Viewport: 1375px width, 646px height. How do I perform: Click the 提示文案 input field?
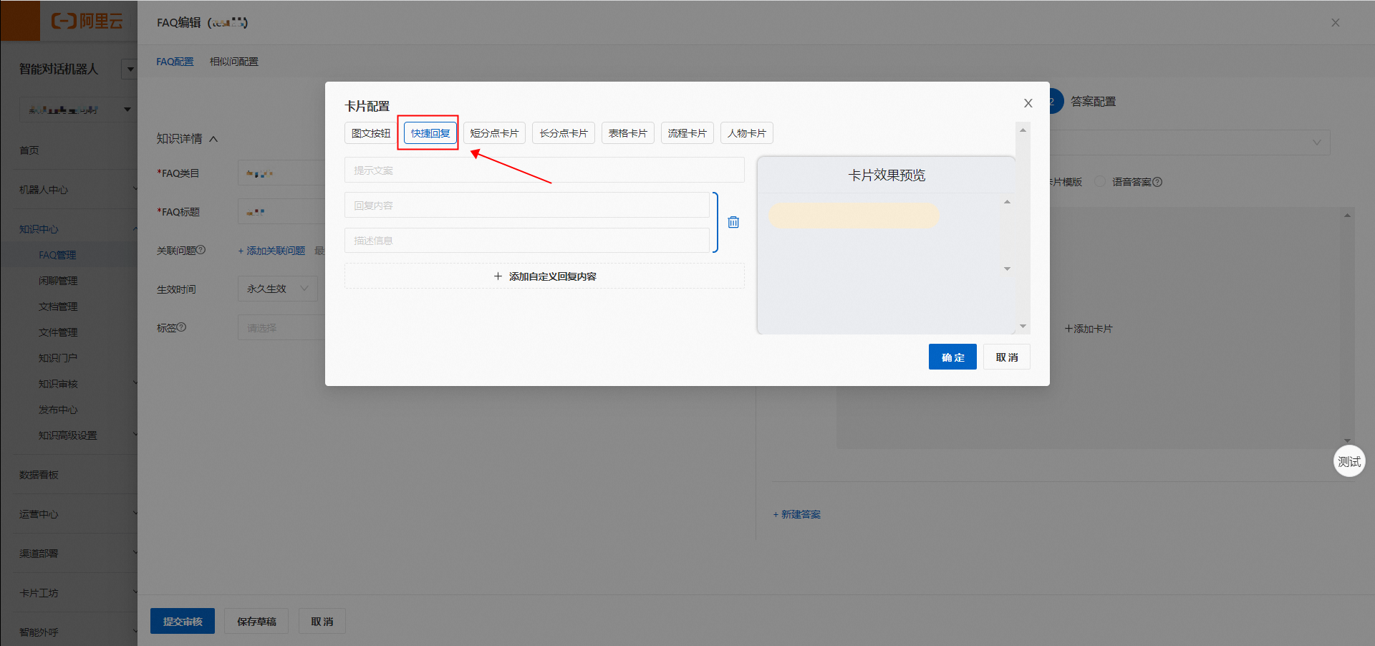(544, 170)
